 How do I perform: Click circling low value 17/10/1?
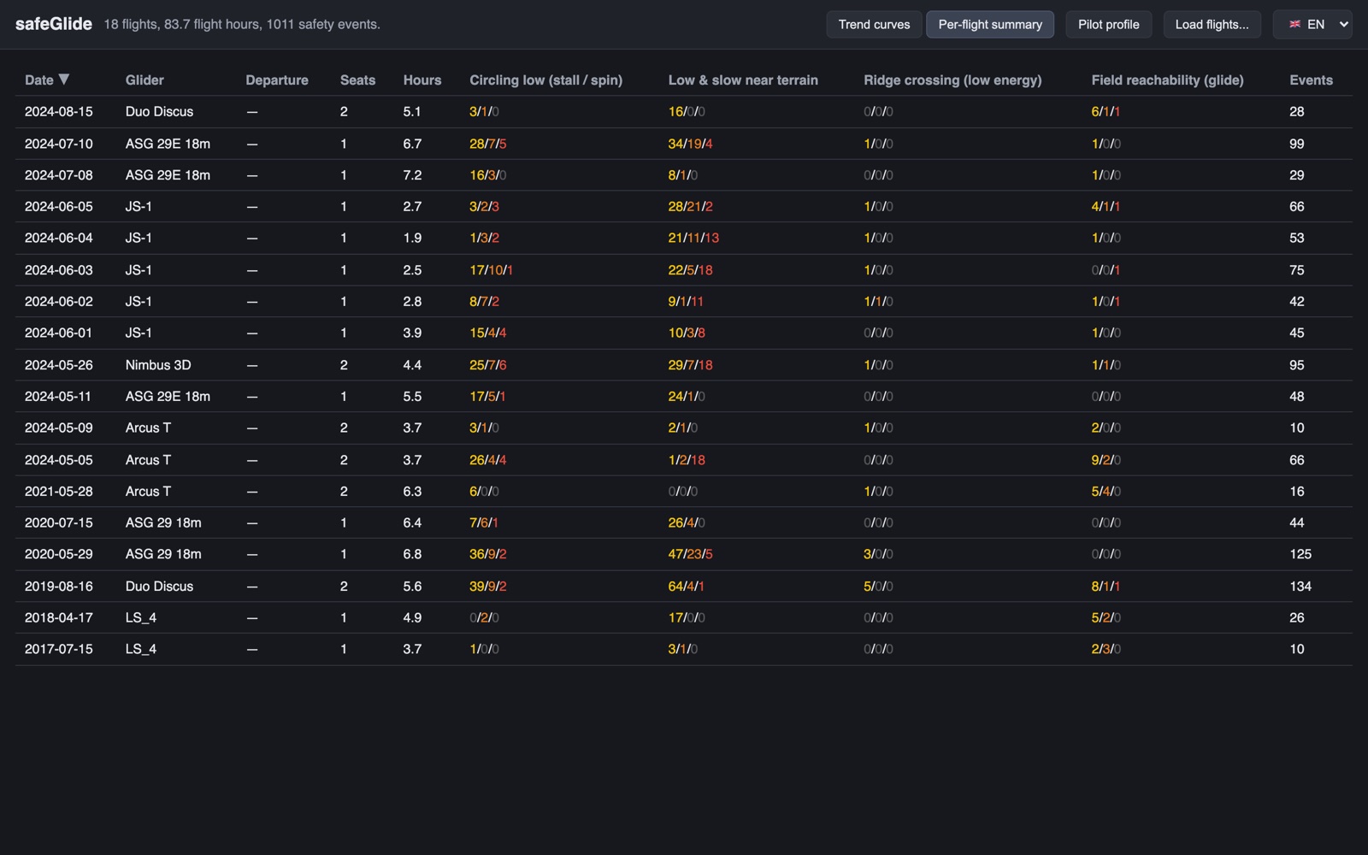point(492,269)
